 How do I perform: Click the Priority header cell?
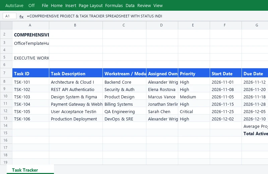tap(194, 73)
